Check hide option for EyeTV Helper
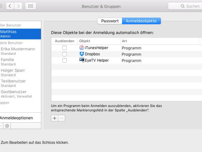The width and height of the screenshot is (202, 152). point(65,60)
